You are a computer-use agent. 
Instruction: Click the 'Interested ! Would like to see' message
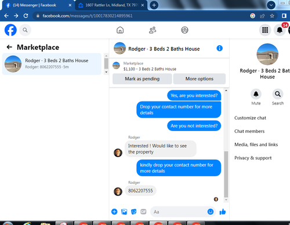tap(161, 149)
